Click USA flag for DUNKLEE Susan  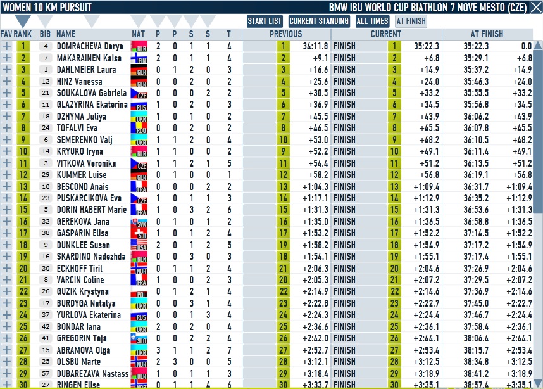[x=139, y=245]
